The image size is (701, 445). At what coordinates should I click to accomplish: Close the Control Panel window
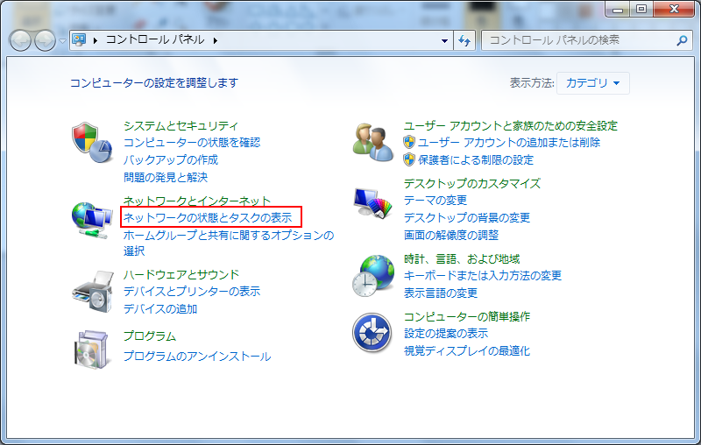pyautogui.click(x=674, y=9)
